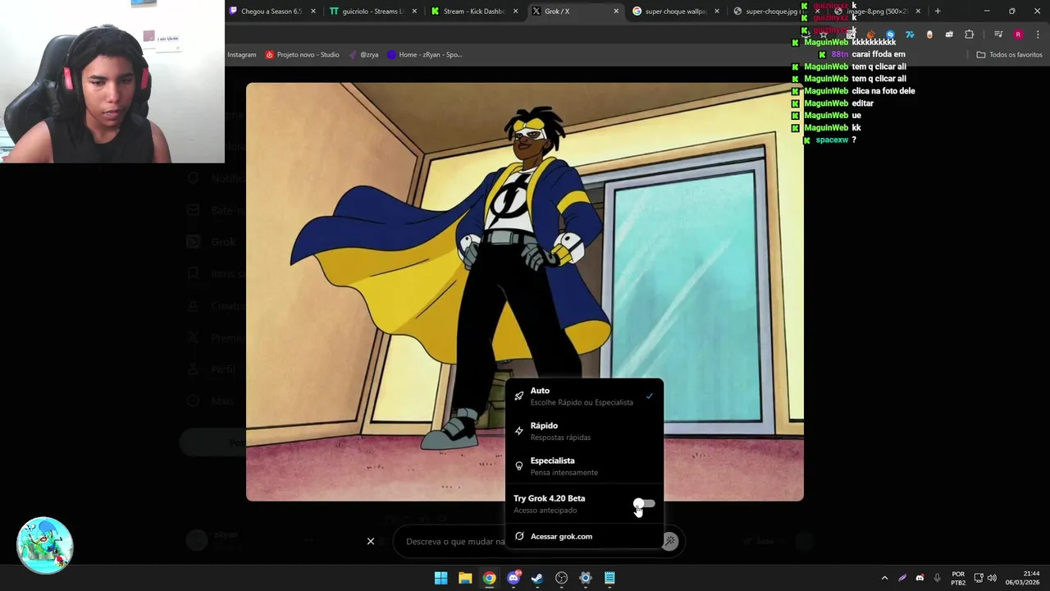Click the microphone tray icon
The height and width of the screenshot is (591, 1050).
click(x=937, y=578)
